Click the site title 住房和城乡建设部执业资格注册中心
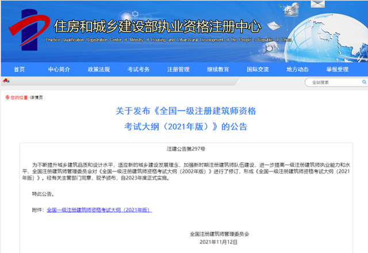Viewport: 368px width, 253px height. [x=156, y=26]
